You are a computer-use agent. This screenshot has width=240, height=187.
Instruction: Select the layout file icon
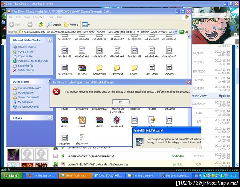(134, 120)
